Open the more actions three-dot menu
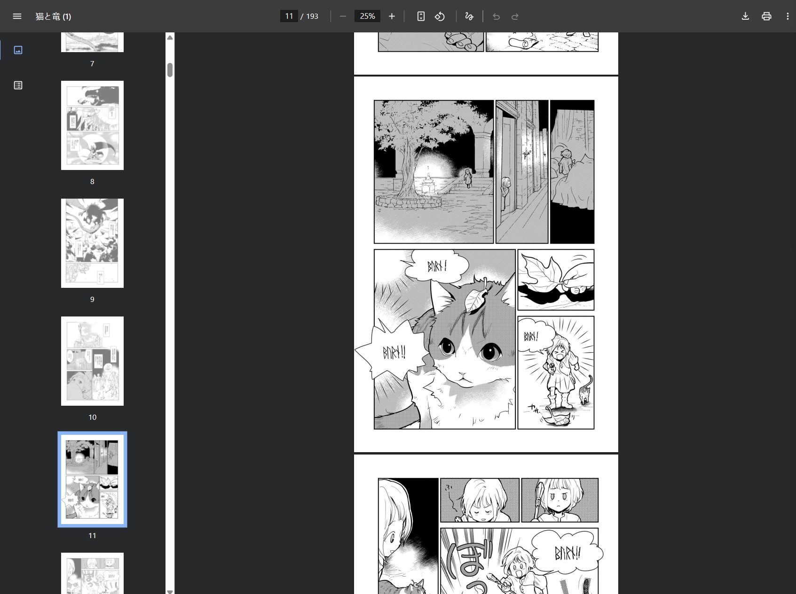Viewport: 796px width, 594px height. click(788, 16)
